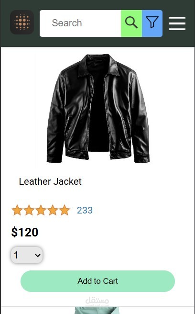The width and height of the screenshot is (195, 314).
Task: Click the orange dotted store logo
Action: (22, 22)
